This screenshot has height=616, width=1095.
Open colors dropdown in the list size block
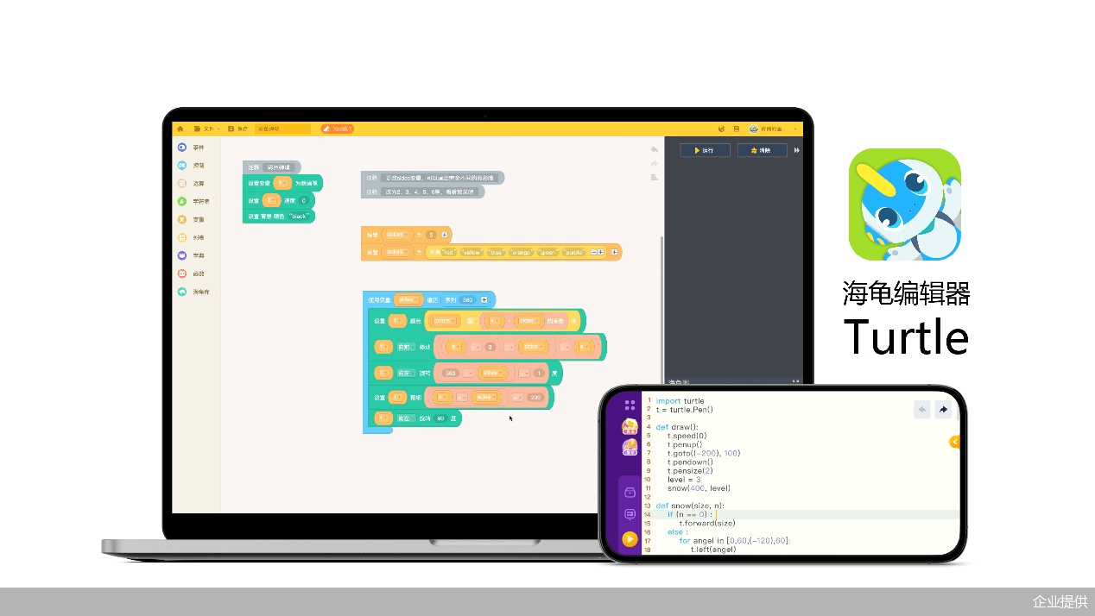[x=398, y=235]
